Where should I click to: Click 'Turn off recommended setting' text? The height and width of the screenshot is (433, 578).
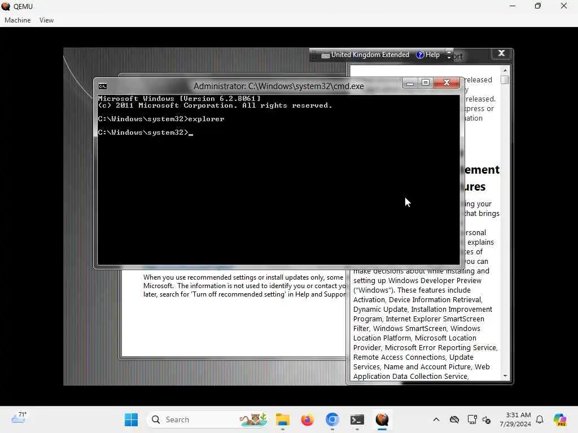pos(238,294)
